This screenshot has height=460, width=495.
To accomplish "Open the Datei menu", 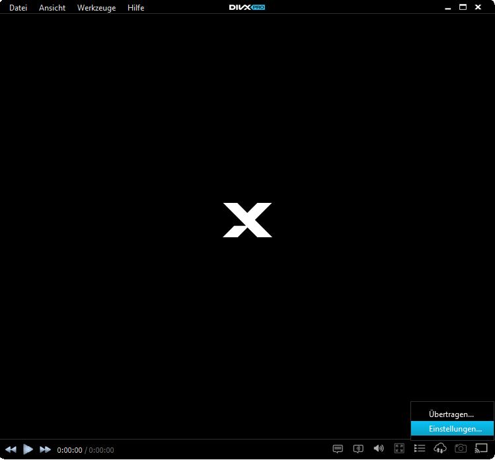I will coord(19,8).
